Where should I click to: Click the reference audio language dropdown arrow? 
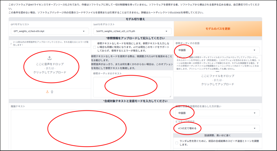coord(254,50)
